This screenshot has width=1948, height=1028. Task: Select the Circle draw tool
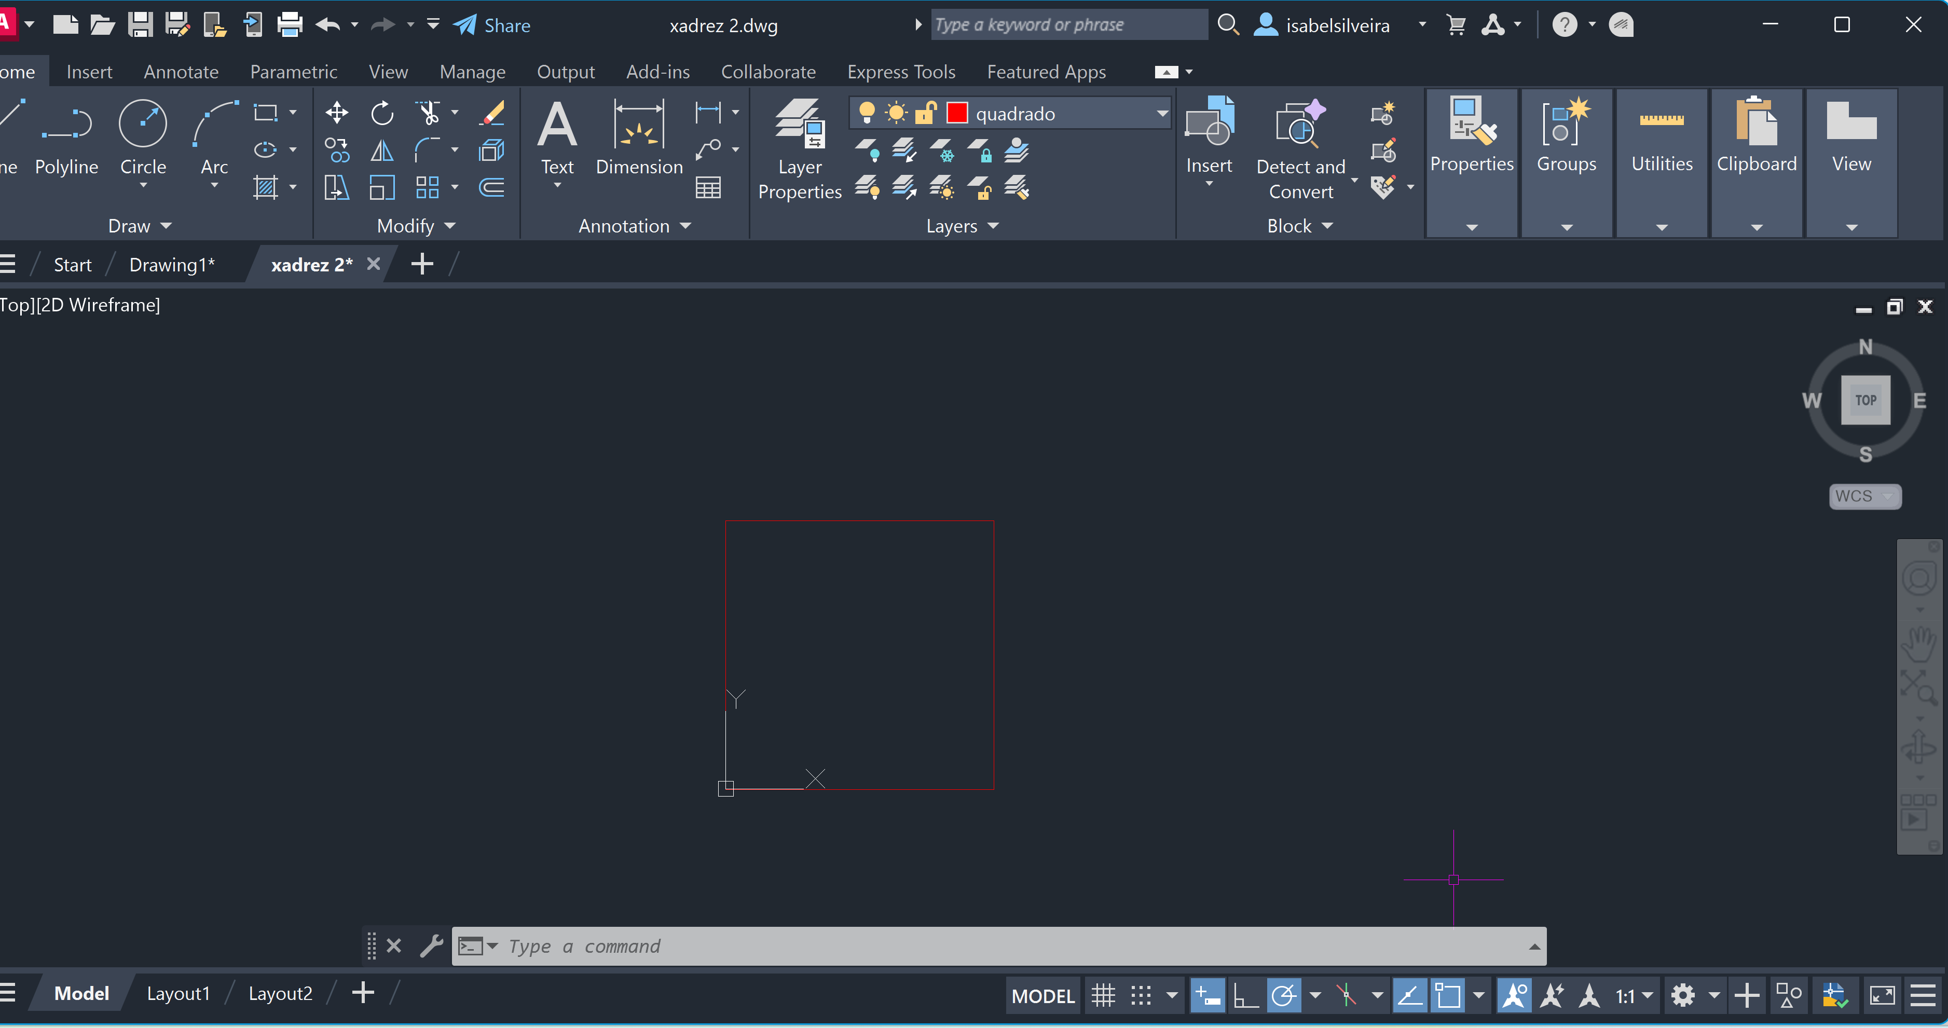(x=143, y=124)
